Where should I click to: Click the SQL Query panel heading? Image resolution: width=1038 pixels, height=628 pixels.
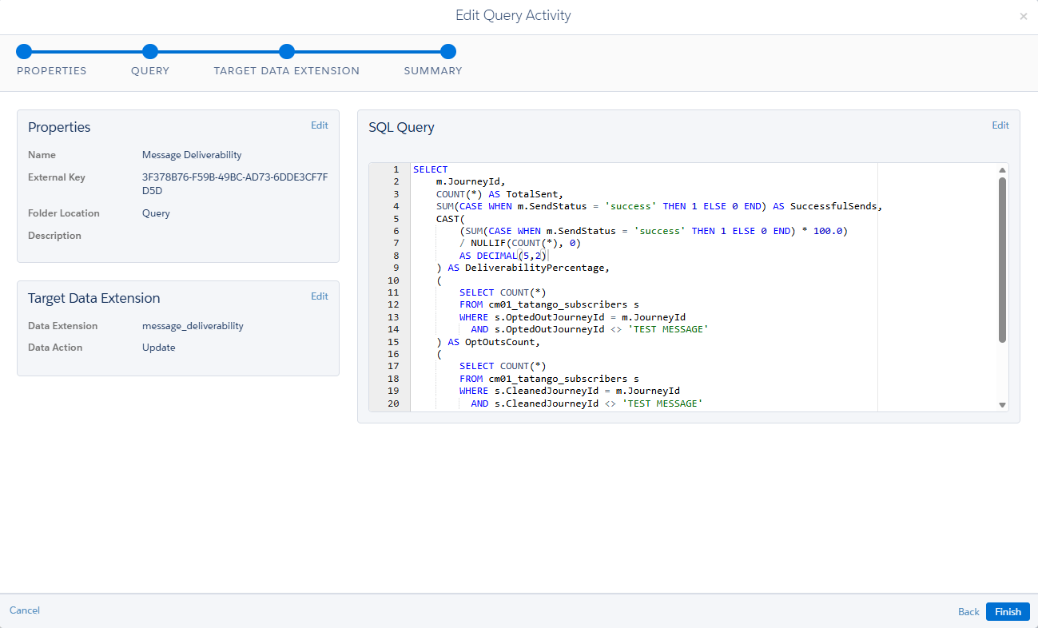401,127
